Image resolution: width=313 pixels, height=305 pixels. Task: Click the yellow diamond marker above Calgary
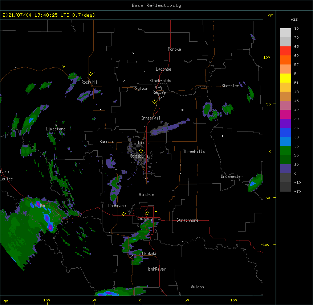147,213
